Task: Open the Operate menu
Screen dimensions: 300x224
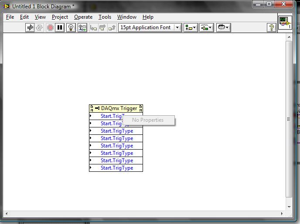Action: [x=83, y=17]
